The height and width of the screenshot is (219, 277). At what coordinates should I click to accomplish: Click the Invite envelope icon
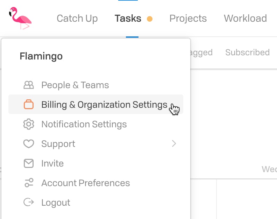[29, 163]
